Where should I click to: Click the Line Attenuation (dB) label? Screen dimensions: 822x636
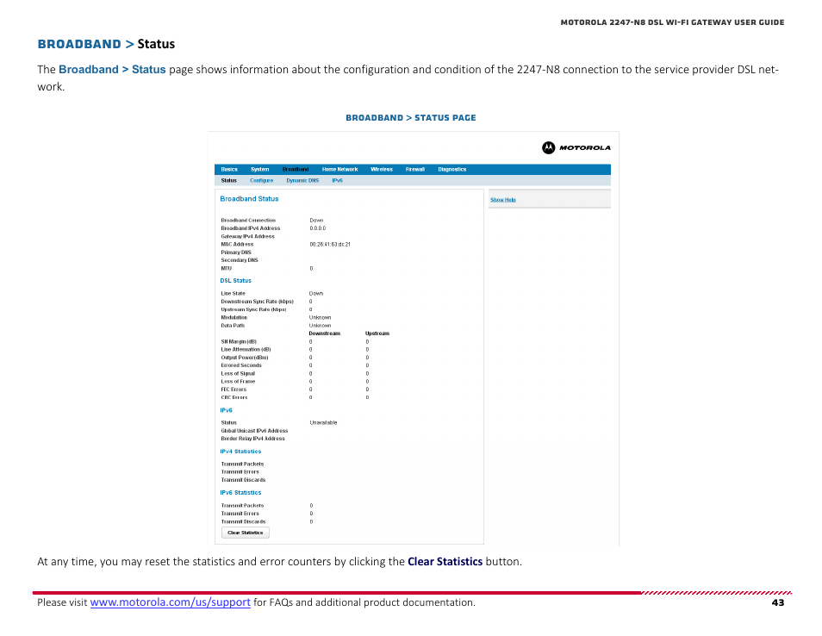click(x=246, y=349)
